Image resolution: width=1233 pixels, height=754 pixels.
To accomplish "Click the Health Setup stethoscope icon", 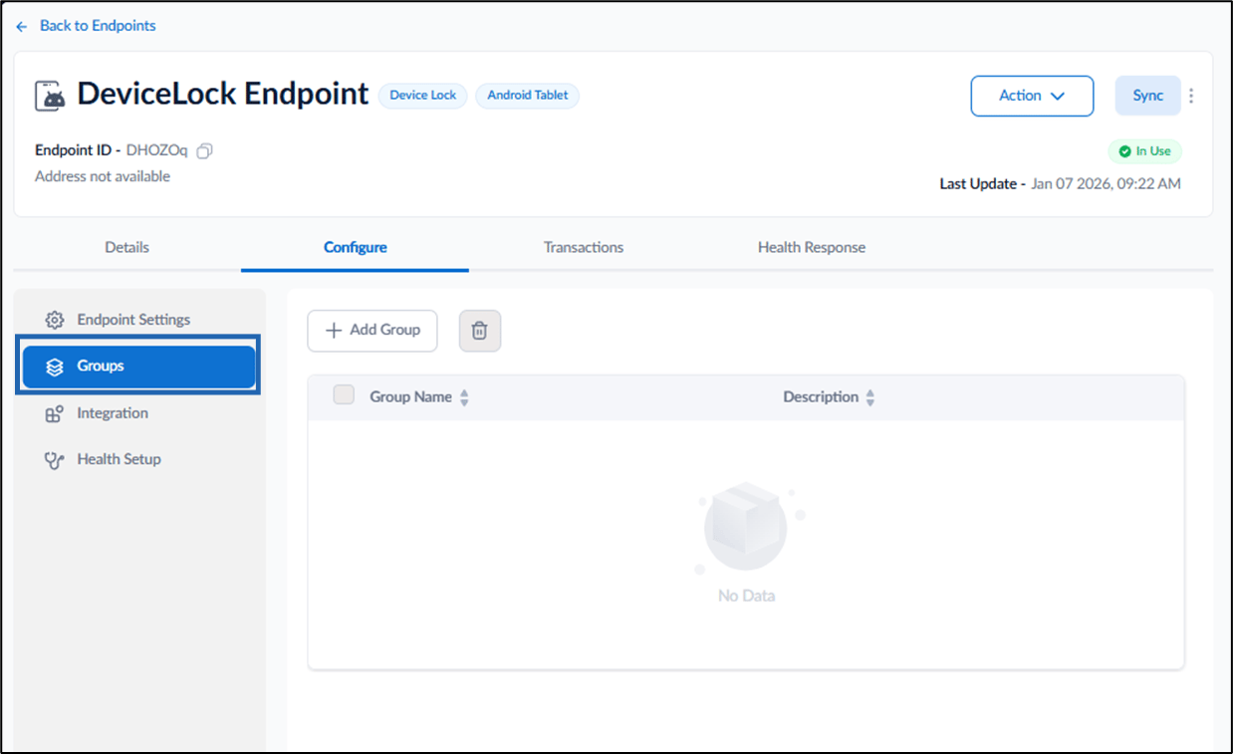I will (55, 460).
